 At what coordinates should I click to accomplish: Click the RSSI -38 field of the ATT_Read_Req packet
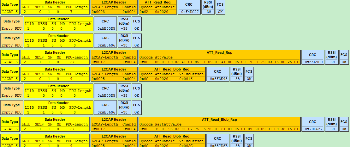point(207,7)
